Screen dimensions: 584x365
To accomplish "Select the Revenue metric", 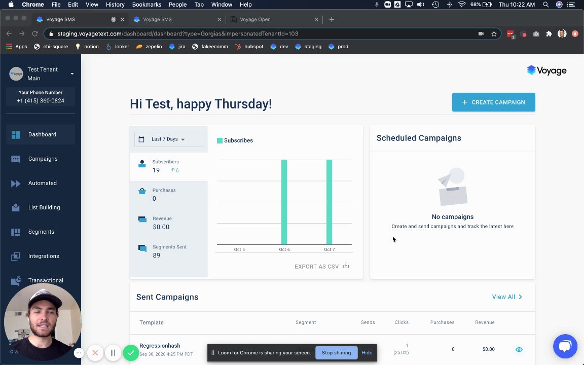I will point(169,223).
